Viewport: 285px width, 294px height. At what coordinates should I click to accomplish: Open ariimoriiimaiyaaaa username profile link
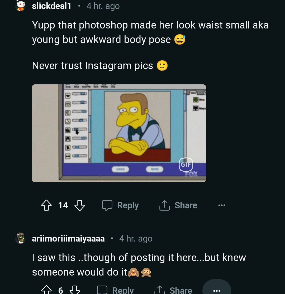point(68,239)
